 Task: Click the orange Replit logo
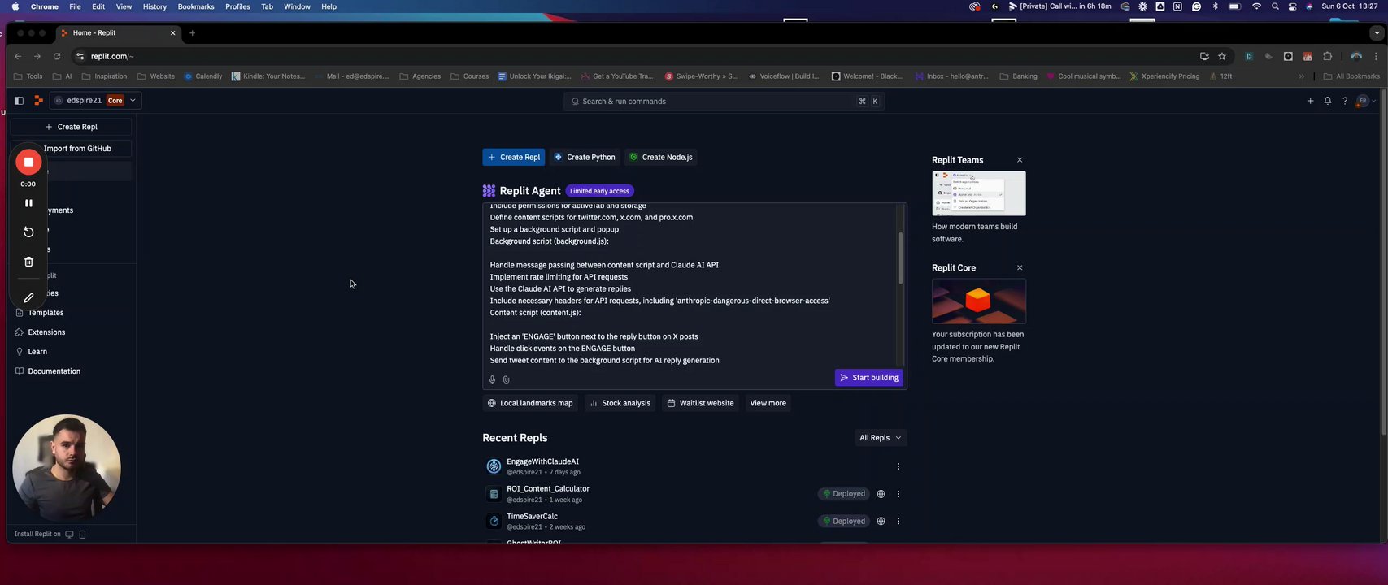coord(38,101)
